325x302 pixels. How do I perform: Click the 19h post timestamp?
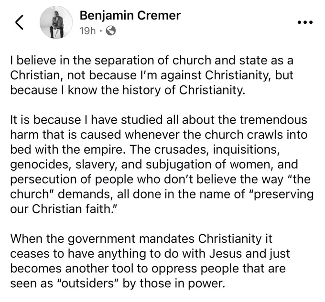pyautogui.click(x=87, y=31)
